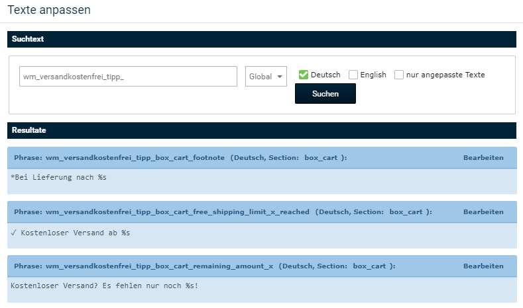The height and width of the screenshot is (308, 523).
Task: Click Bearbeiten for remaining_amount_x phrase
Action: click(483, 266)
